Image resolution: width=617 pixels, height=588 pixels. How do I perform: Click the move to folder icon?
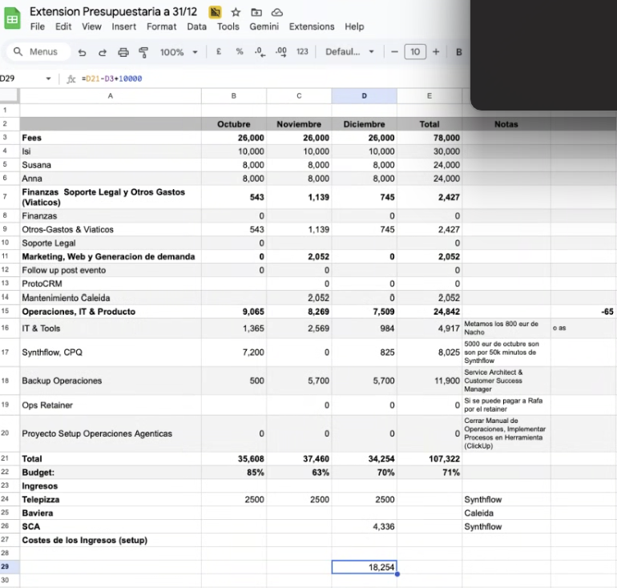point(256,12)
